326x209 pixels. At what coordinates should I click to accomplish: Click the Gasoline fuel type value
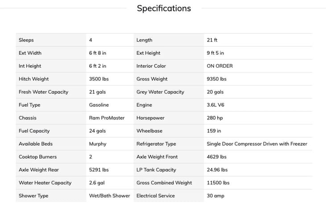99,105
